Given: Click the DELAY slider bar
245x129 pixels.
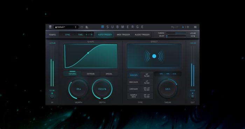Looking at the screenshot, I should 176,36.
